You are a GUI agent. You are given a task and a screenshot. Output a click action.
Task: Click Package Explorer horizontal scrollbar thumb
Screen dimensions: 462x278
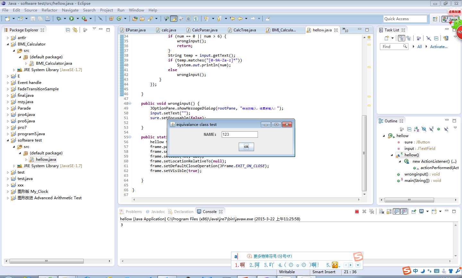(47, 261)
